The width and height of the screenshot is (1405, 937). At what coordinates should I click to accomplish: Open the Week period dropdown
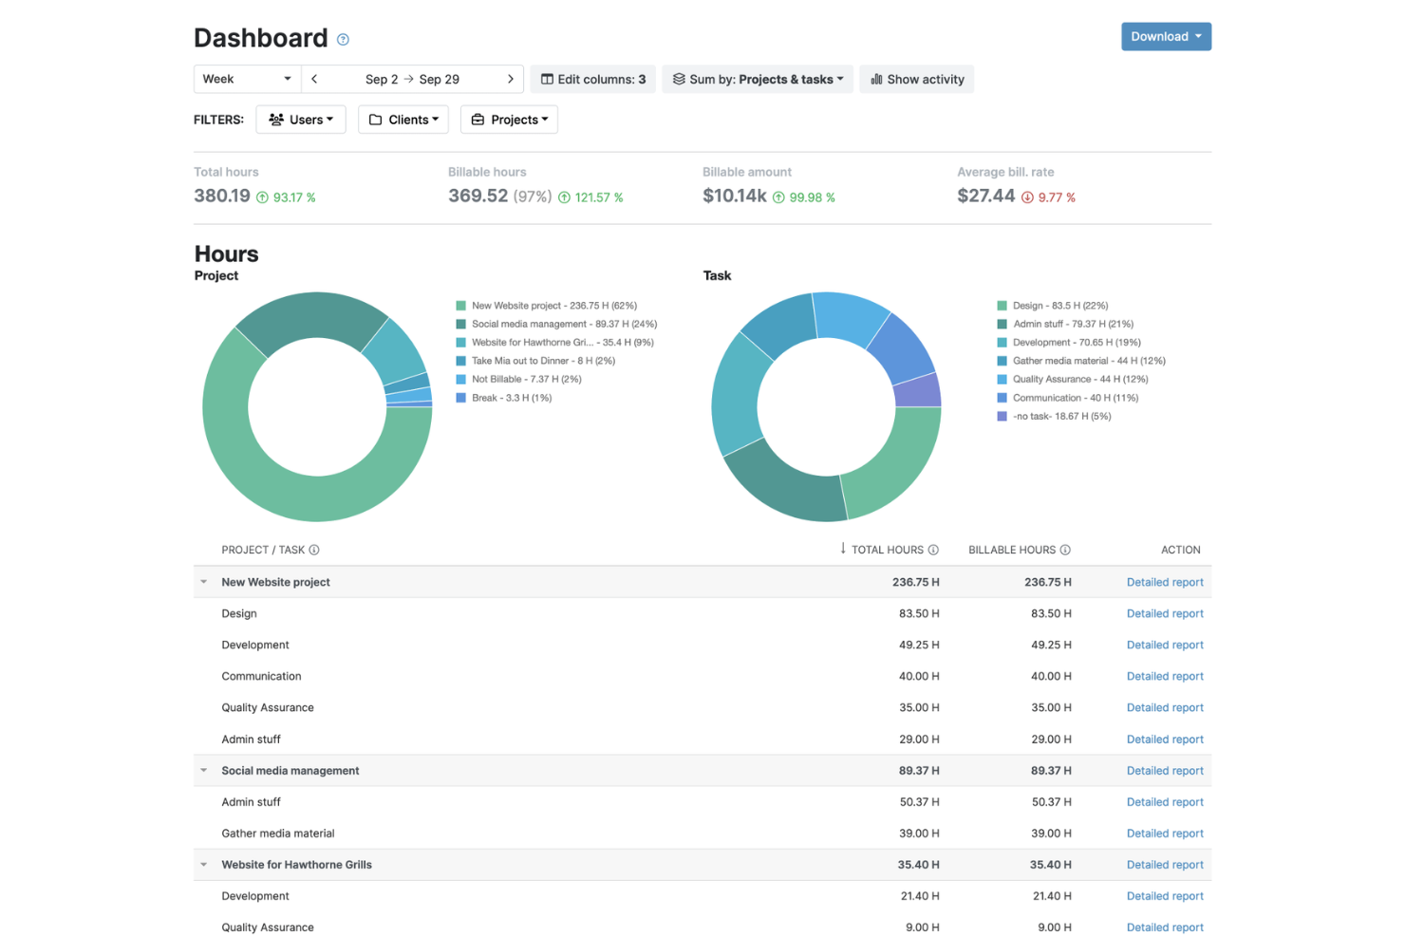point(247,79)
